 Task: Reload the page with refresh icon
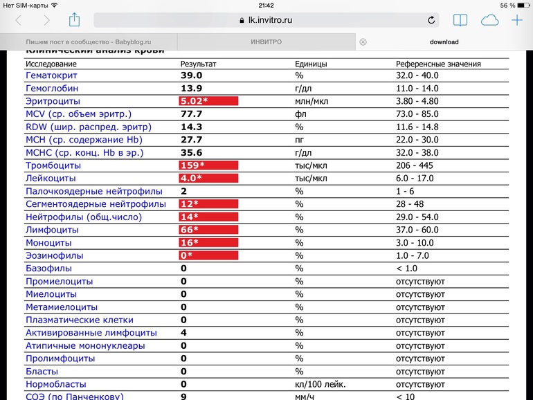point(432,21)
